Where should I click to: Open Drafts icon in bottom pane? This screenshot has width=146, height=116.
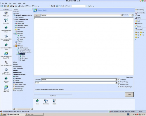coord(54,102)
